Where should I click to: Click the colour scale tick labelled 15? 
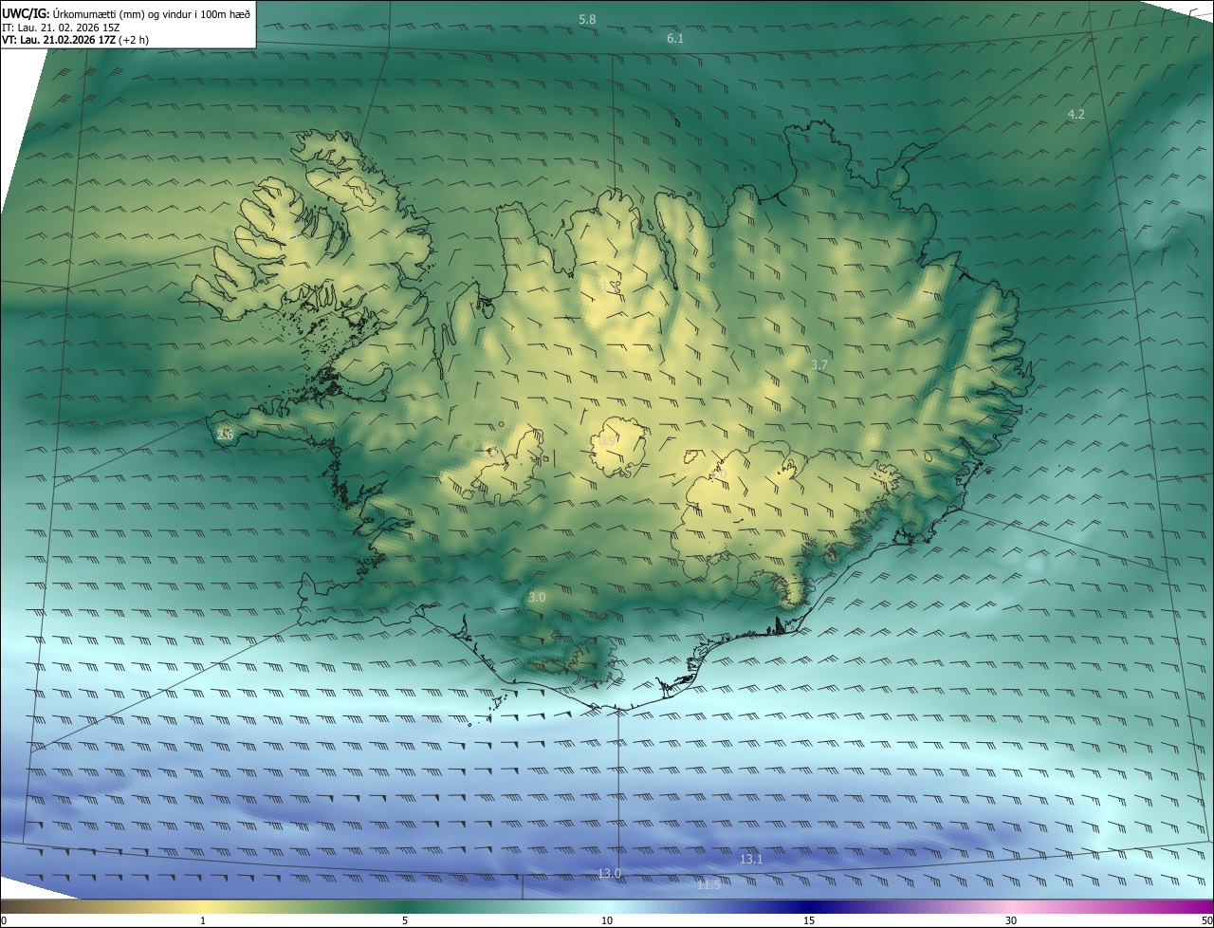[809, 920]
